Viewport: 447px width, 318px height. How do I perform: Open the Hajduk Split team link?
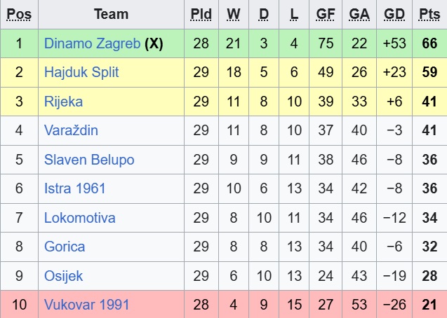point(81,72)
